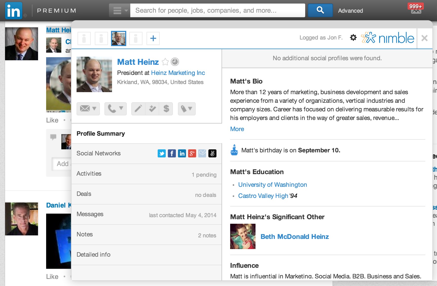Click the dollar sign add-deal icon
437x286 pixels.
pos(166,109)
